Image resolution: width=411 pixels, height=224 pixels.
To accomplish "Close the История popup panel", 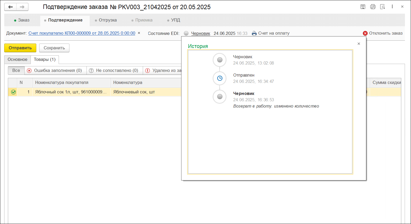I will pos(359,44).
